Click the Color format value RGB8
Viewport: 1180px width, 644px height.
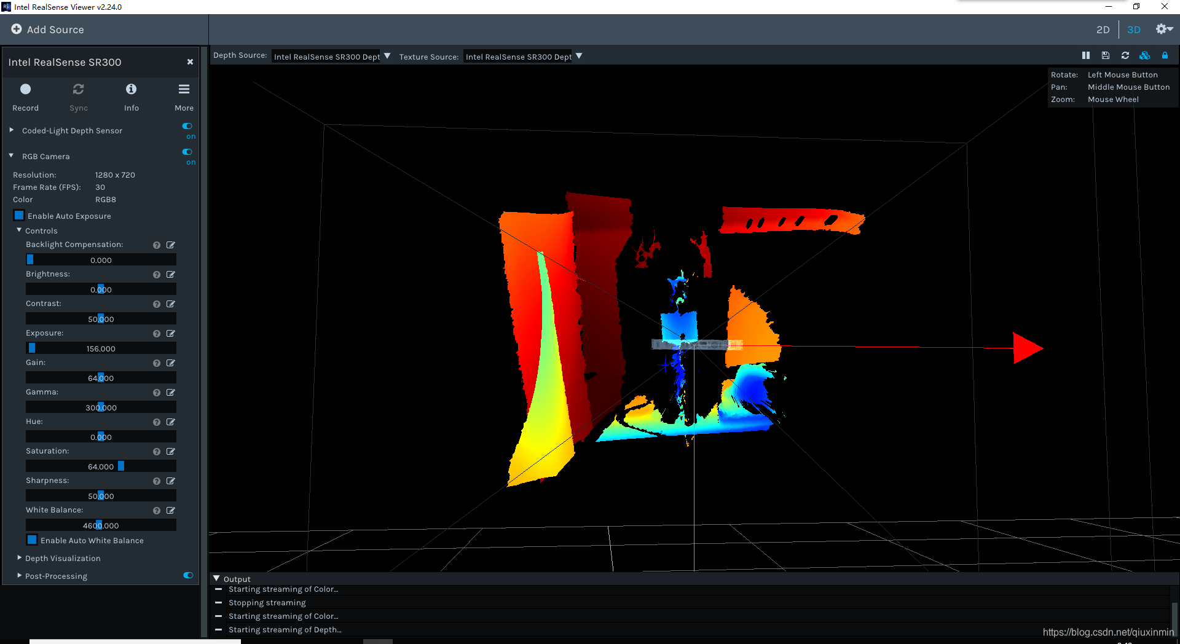105,200
